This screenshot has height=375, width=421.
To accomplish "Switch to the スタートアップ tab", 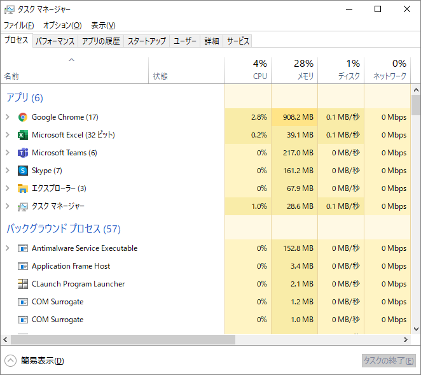I will pyautogui.click(x=147, y=41).
